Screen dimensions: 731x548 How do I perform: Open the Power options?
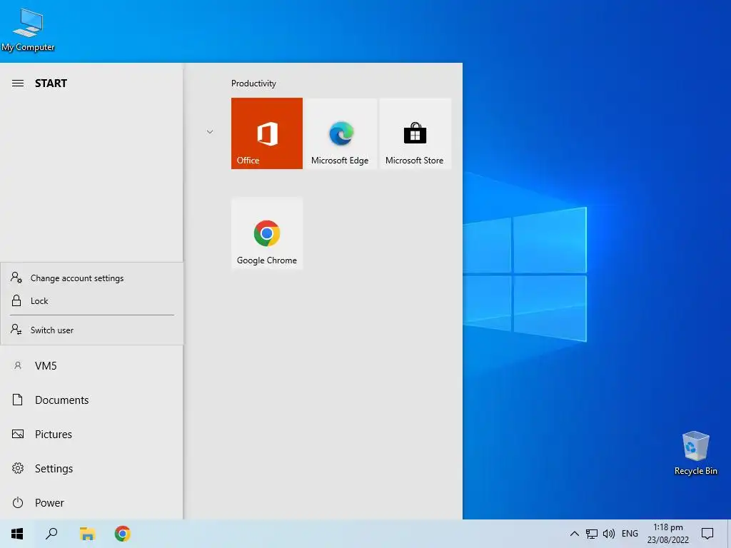coord(92,503)
